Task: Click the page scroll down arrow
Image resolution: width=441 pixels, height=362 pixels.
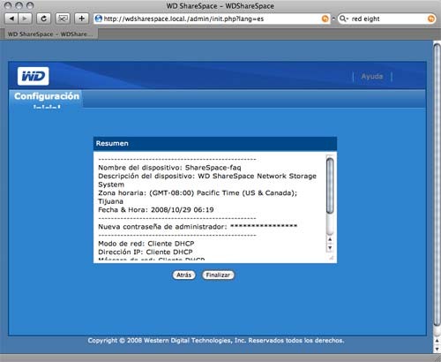Action: (x=437, y=349)
